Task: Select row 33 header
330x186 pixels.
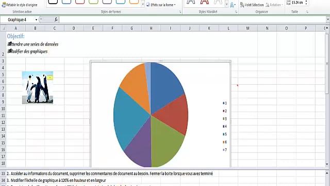Action: coord(3,174)
